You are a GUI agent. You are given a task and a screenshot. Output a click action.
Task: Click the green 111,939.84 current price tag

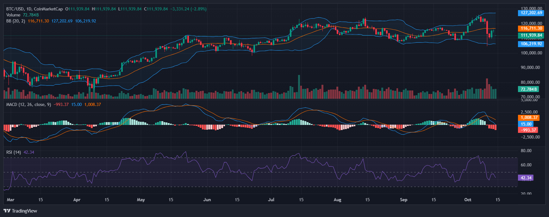coord(531,35)
